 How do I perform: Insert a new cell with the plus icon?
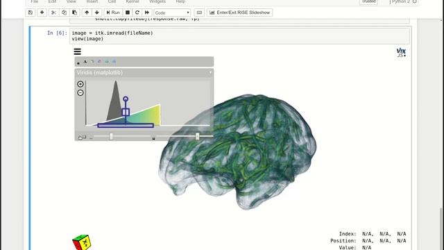(42, 12)
